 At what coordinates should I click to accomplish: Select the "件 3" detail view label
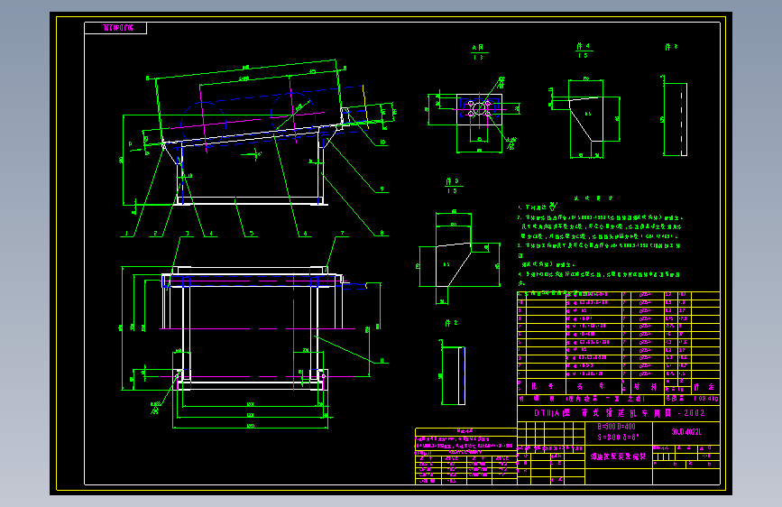click(452, 181)
